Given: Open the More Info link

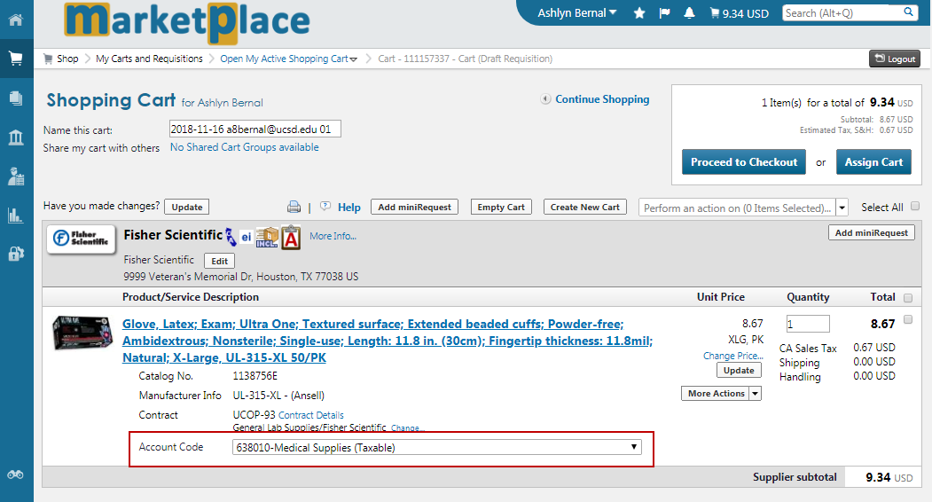Looking at the screenshot, I should 333,236.
